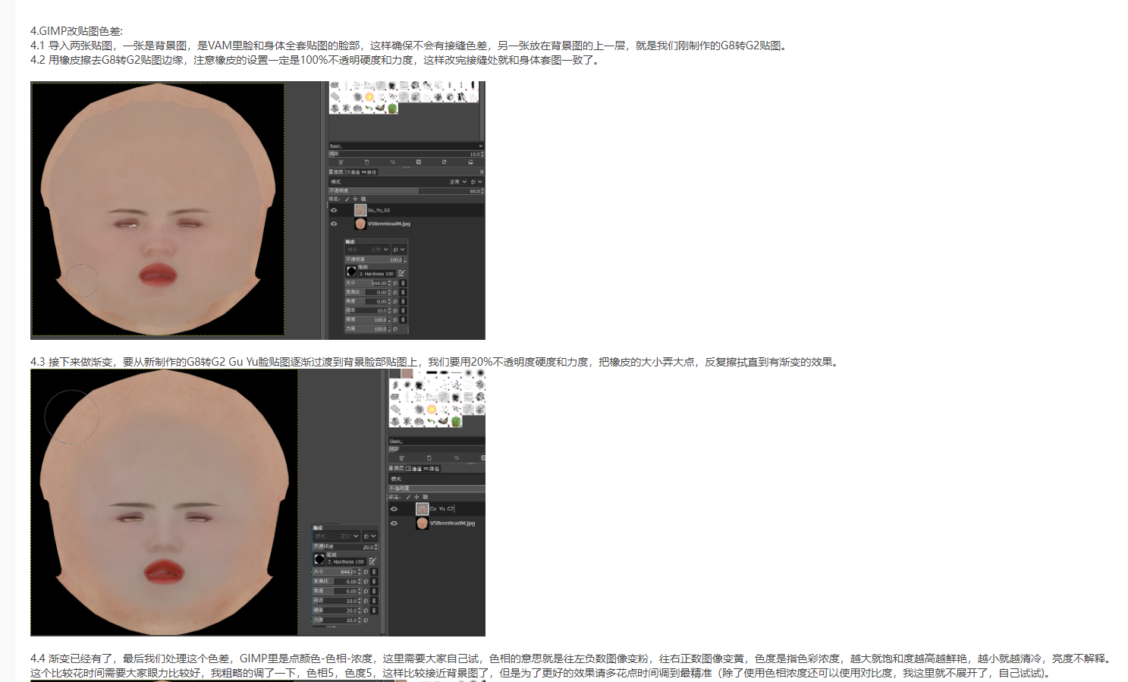Click brush spacing slider showing 10.0 under Basic
Image resolution: width=1128 pixels, height=682 pixels.
[x=406, y=154]
